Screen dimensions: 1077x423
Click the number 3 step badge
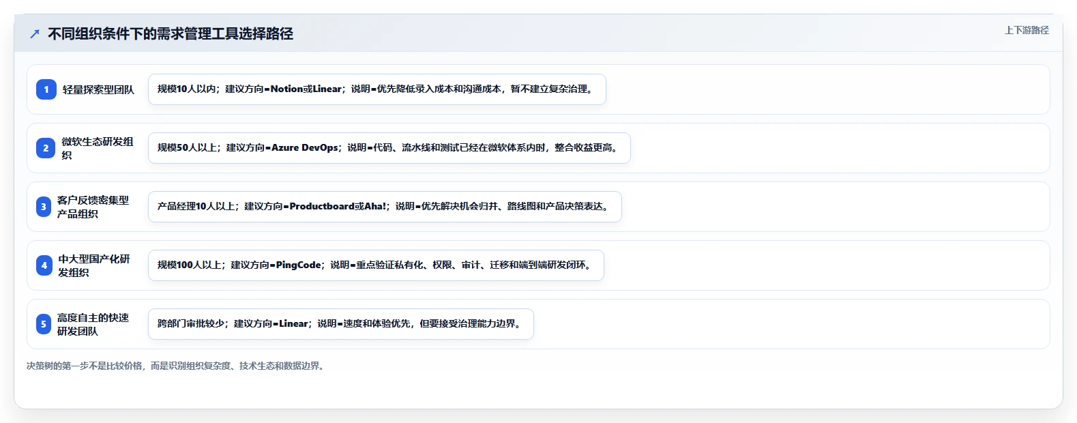[x=44, y=207]
